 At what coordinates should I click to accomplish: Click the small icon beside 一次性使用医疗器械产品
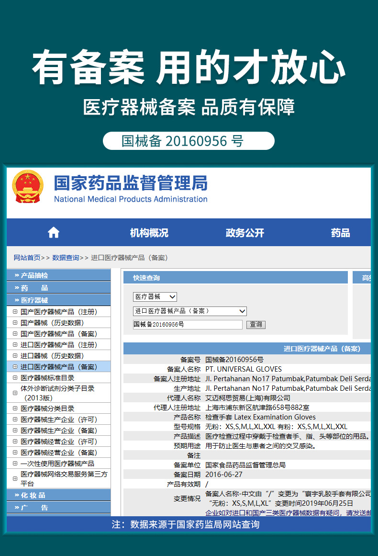(x=15, y=464)
